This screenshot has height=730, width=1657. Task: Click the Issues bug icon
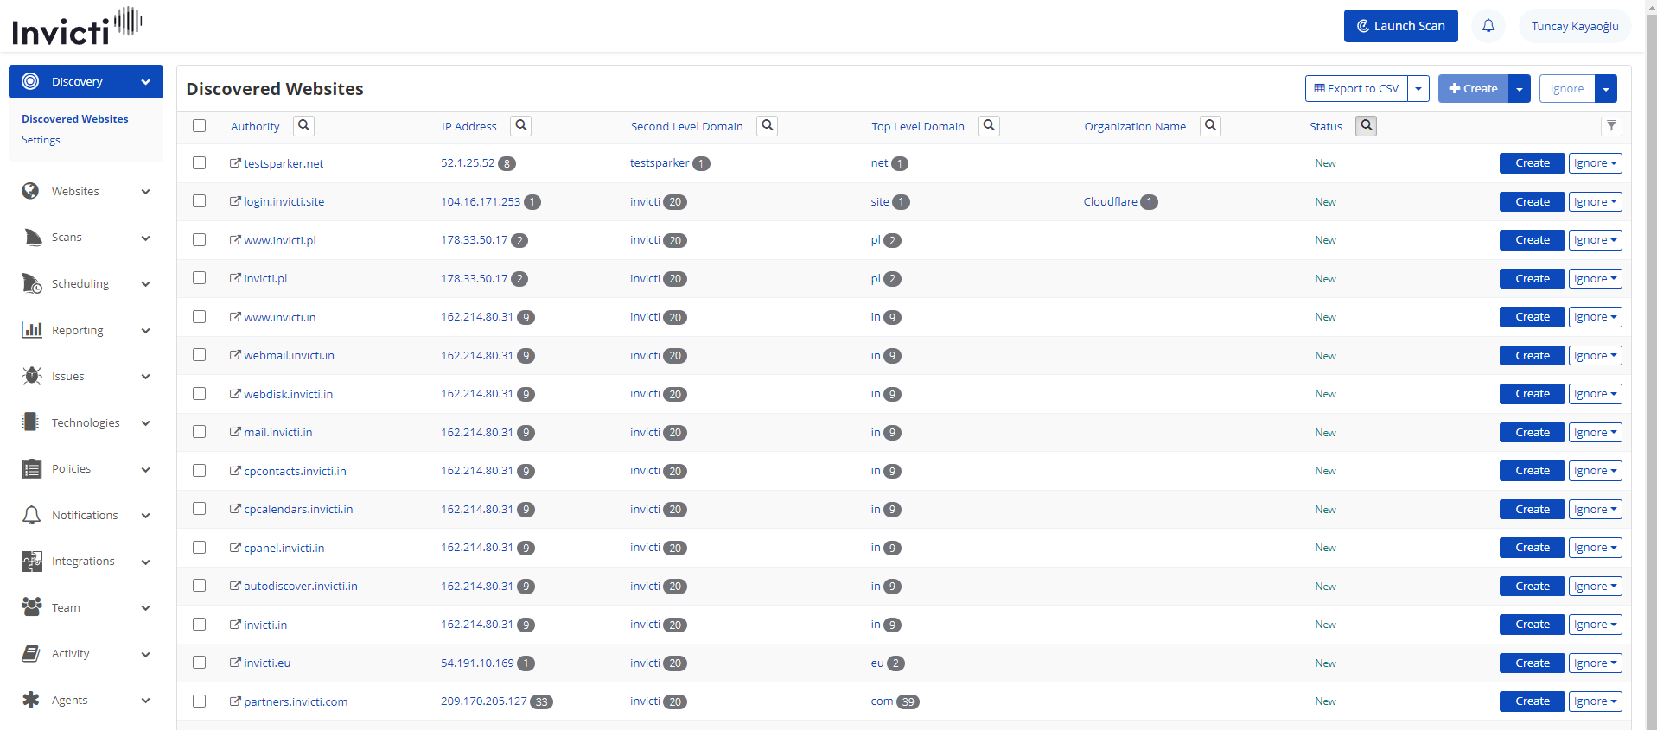click(x=32, y=376)
